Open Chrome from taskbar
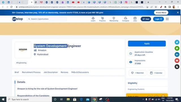Image resolution: width=181 pixels, height=102 pixels. 94,99
